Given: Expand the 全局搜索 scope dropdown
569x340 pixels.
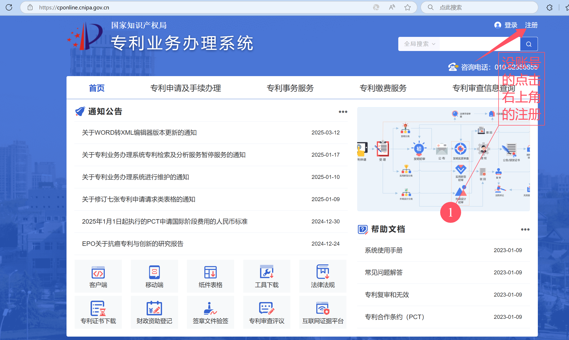Looking at the screenshot, I should coord(419,44).
